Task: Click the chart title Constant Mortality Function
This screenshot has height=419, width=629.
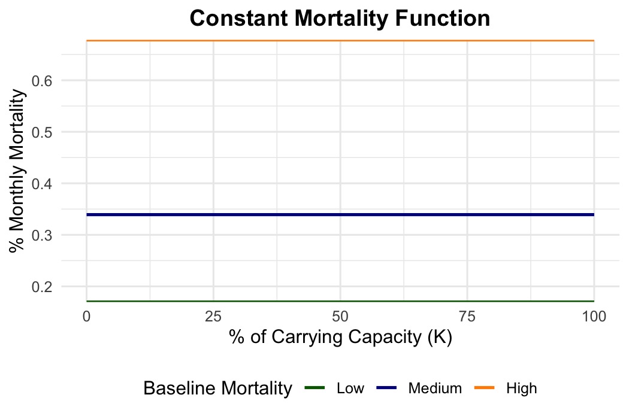Action: tap(340, 19)
